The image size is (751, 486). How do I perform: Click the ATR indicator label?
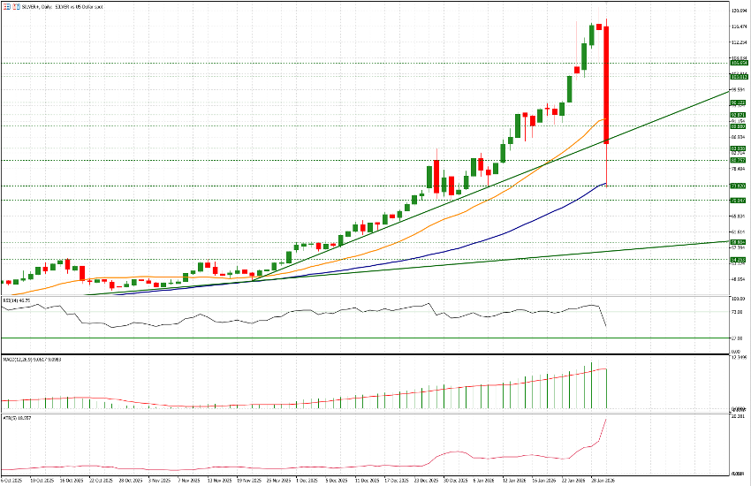[x=16, y=416]
